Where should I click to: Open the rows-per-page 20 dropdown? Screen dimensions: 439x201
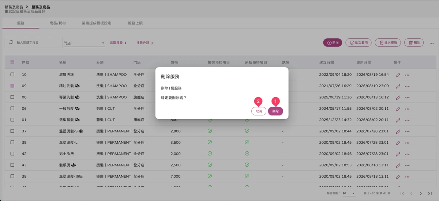tap(349, 193)
